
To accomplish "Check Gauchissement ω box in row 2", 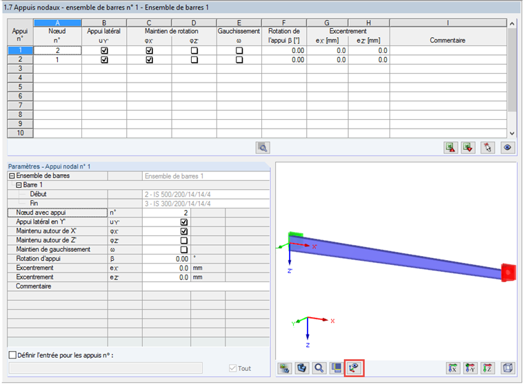I will 239,60.
